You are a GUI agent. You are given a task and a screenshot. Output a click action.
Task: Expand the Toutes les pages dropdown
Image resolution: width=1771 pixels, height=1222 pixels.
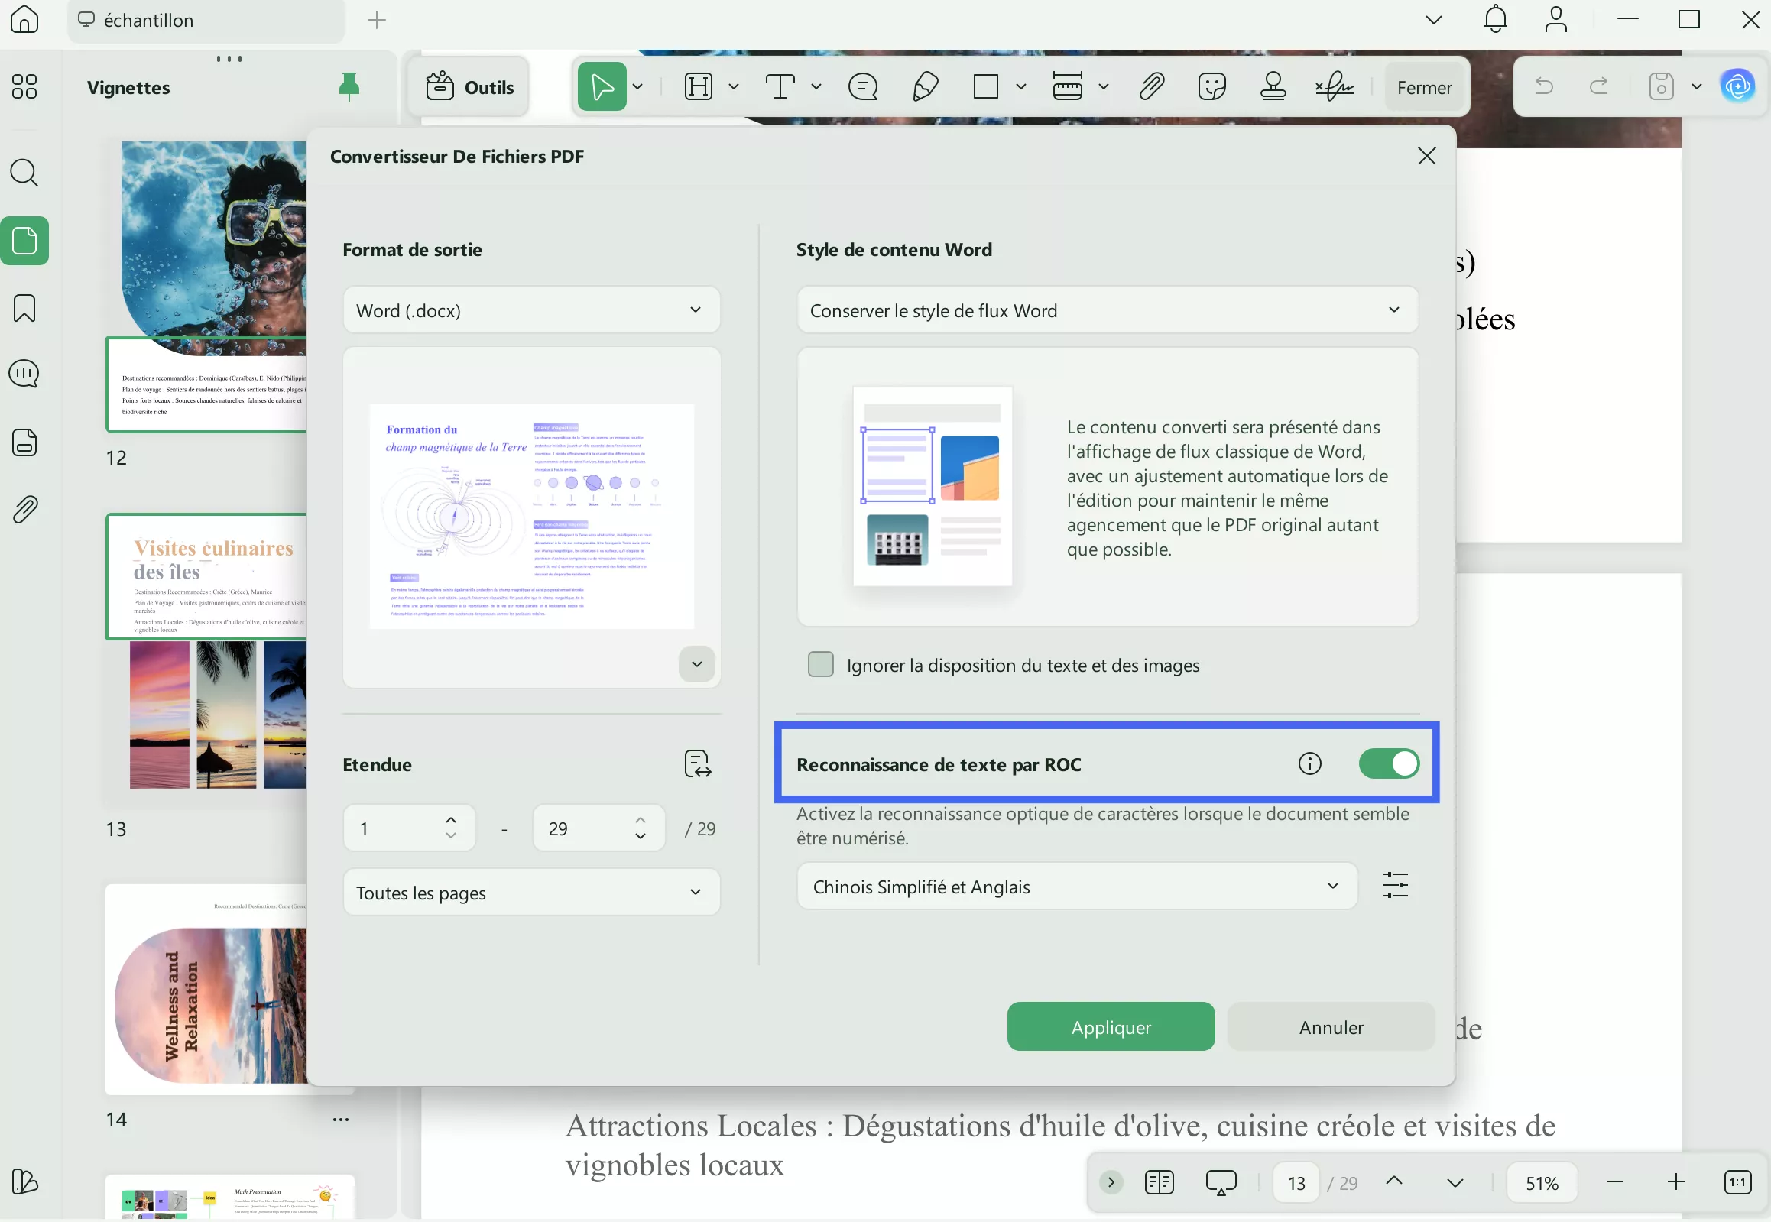[530, 892]
